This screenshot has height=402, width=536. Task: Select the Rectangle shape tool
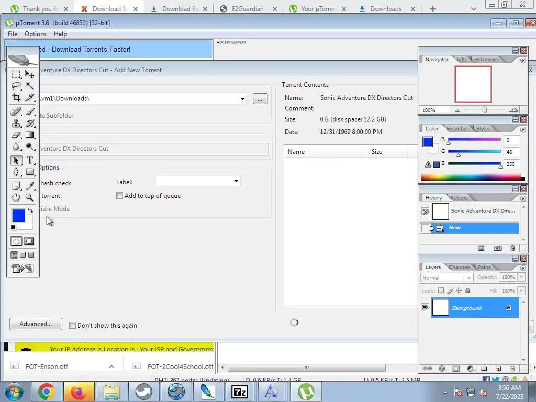(x=30, y=172)
